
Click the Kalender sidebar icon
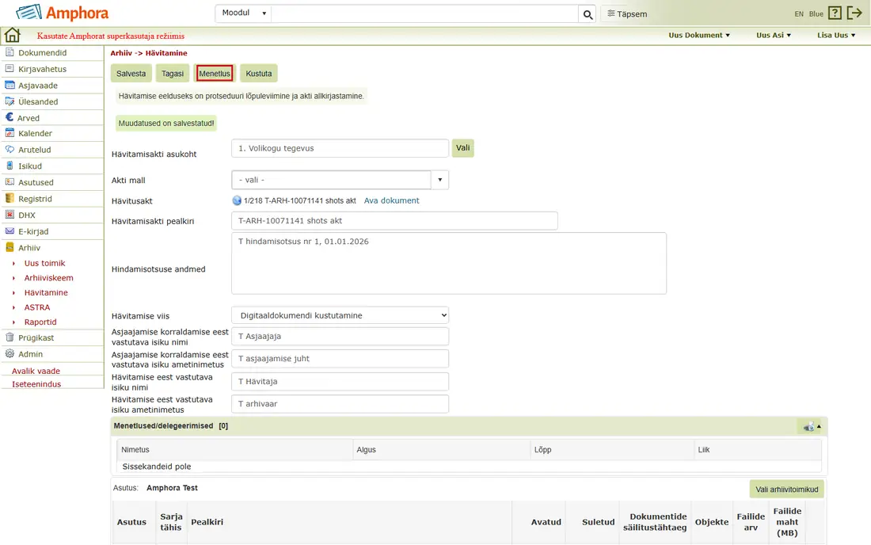pos(10,133)
